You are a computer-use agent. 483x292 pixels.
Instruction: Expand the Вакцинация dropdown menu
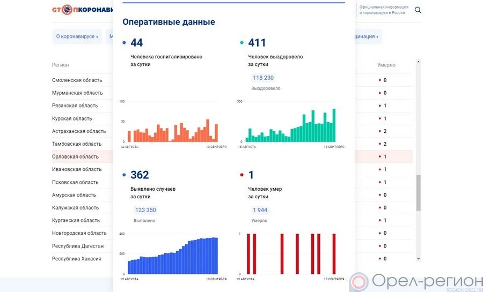(x=366, y=36)
